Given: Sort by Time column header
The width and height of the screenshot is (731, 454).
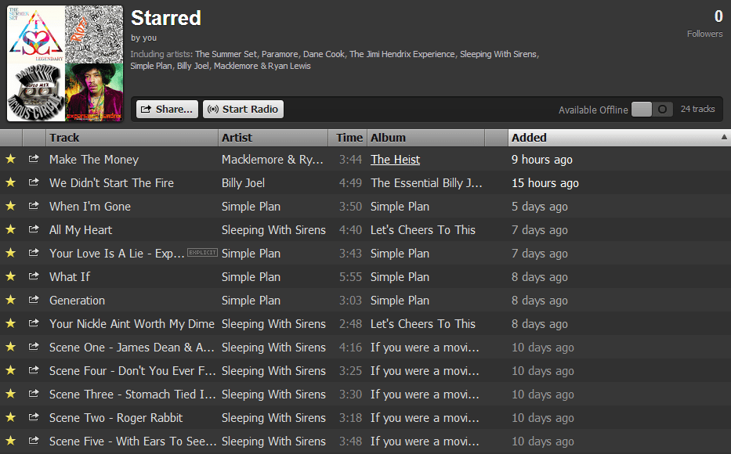Looking at the screenshot, I should click(x=349, y=138).
